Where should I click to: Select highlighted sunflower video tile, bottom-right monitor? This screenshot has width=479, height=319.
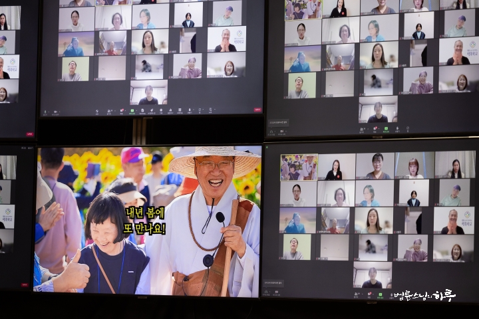point(299,167)
